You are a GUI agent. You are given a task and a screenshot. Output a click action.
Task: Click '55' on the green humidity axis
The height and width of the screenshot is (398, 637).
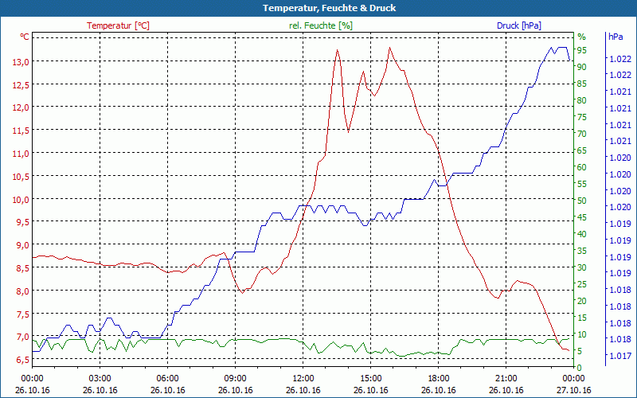click(582, 184)
